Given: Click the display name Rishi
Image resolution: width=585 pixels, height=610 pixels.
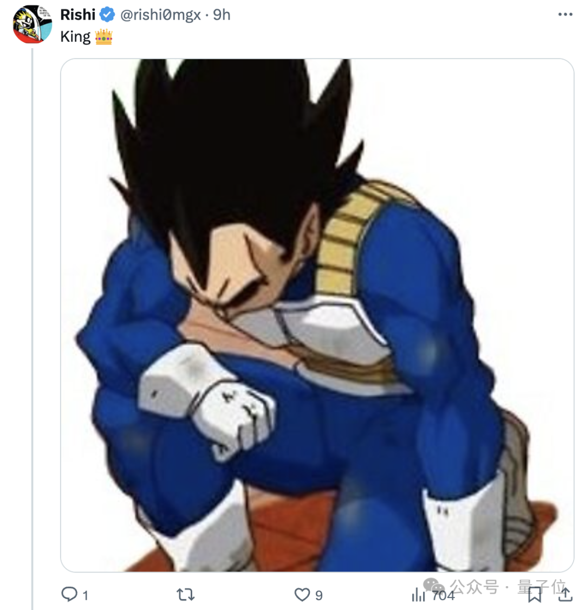Looking at the screenshot, I should click(78, 15).
